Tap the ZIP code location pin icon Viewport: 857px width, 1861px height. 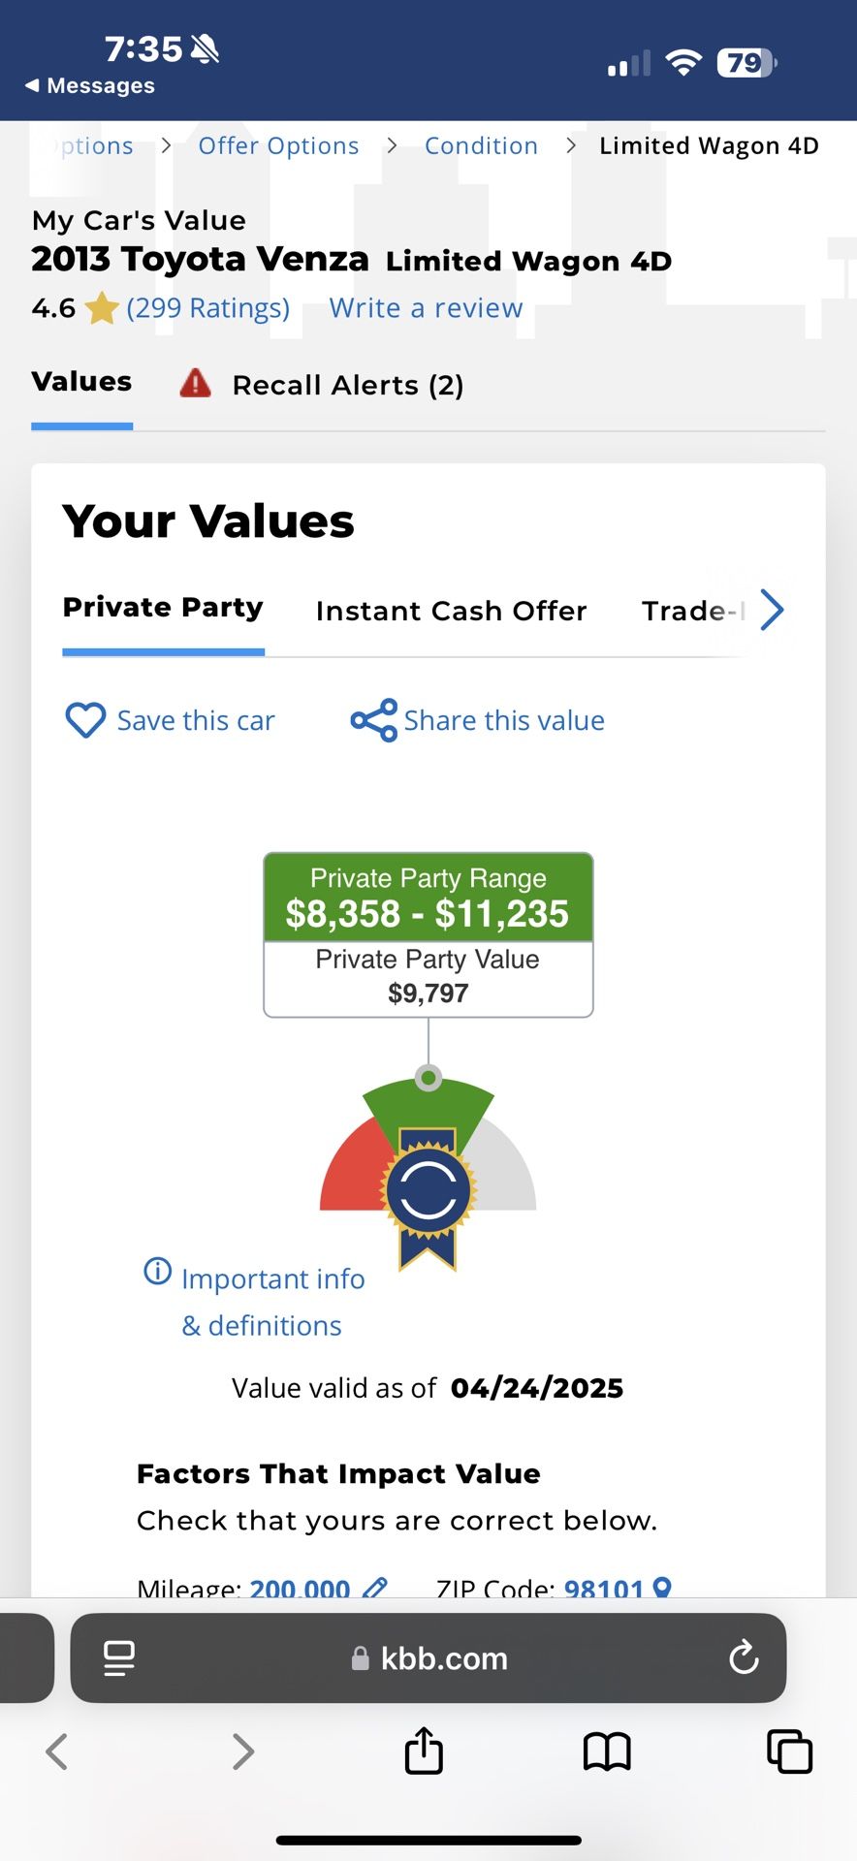tap(662, 1587)
